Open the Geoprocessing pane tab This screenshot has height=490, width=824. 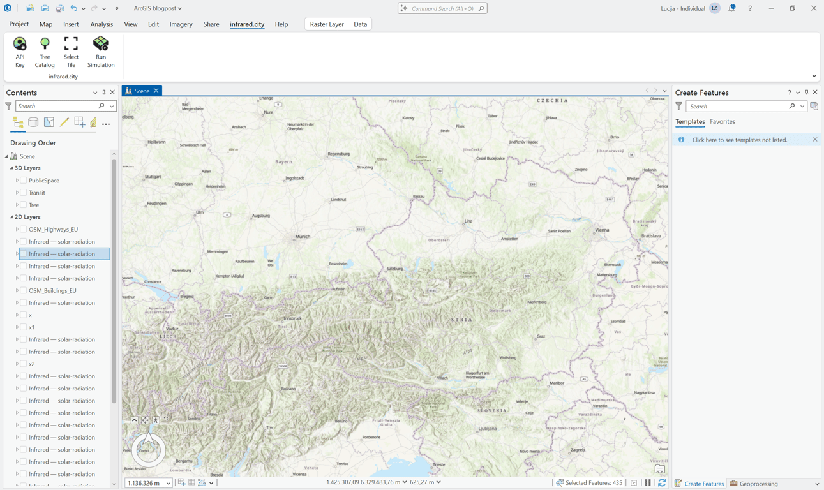[754, 484]
